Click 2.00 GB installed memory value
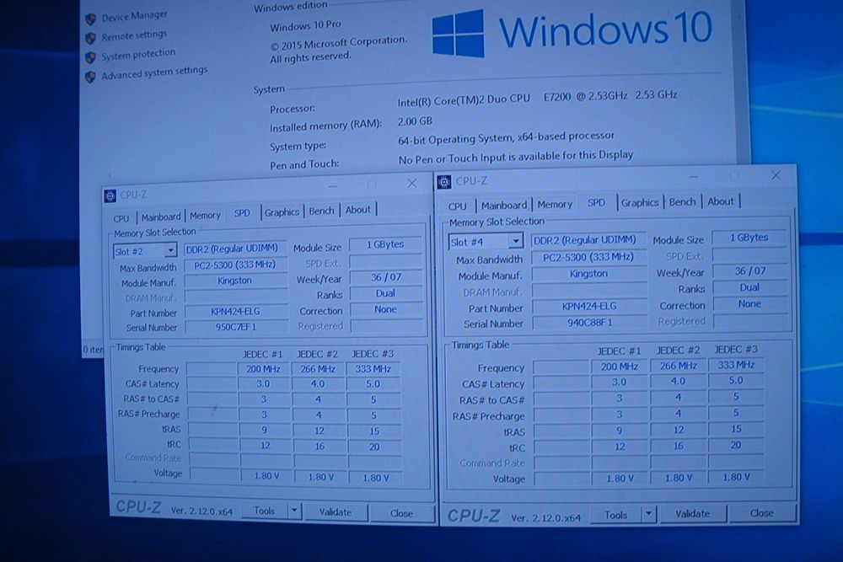The width and height of the screenshot is (843, 562). point(415,121)
